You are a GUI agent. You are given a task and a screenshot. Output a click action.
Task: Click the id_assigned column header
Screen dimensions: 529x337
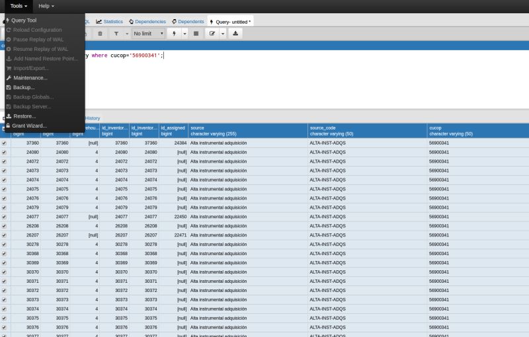tap(173, 131)
